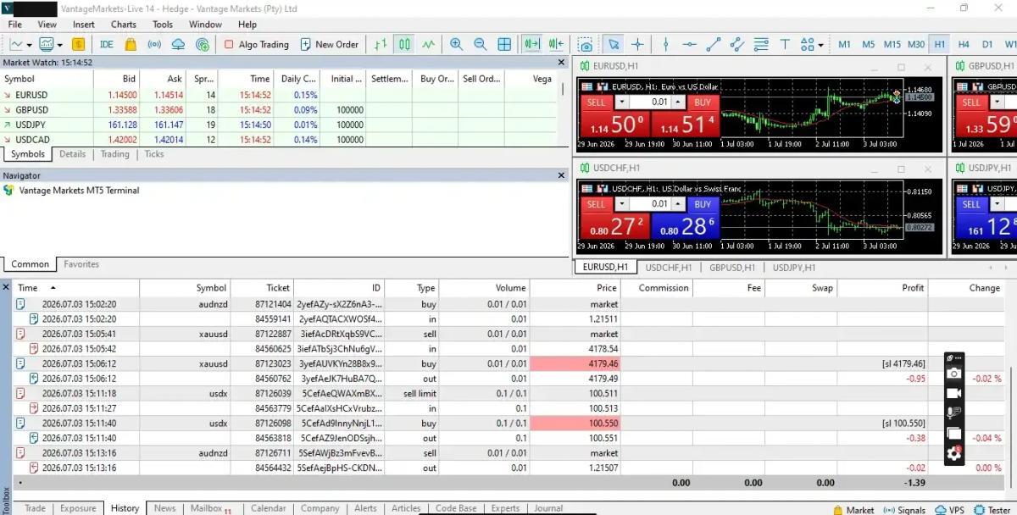Click BUY on EURUSD chart panel

(x=703, y=102)
